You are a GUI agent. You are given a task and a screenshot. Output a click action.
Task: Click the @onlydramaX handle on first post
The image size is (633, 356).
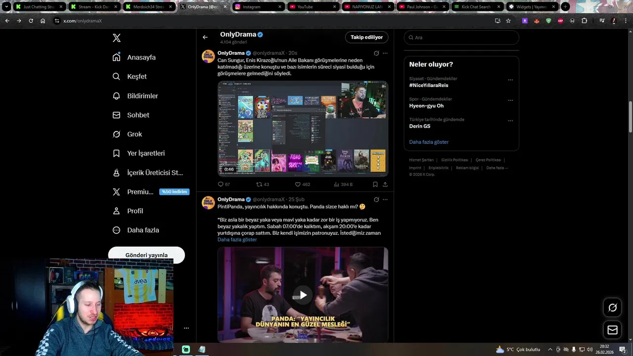tap(269, 53)
